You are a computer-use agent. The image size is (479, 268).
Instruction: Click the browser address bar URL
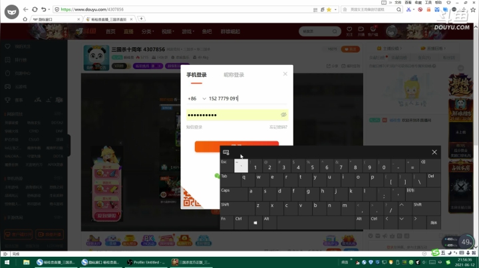point(92,9)
